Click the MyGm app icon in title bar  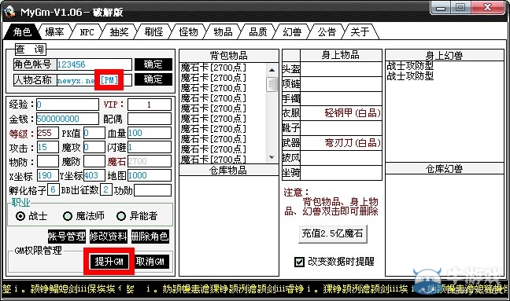tap(9, 12)
